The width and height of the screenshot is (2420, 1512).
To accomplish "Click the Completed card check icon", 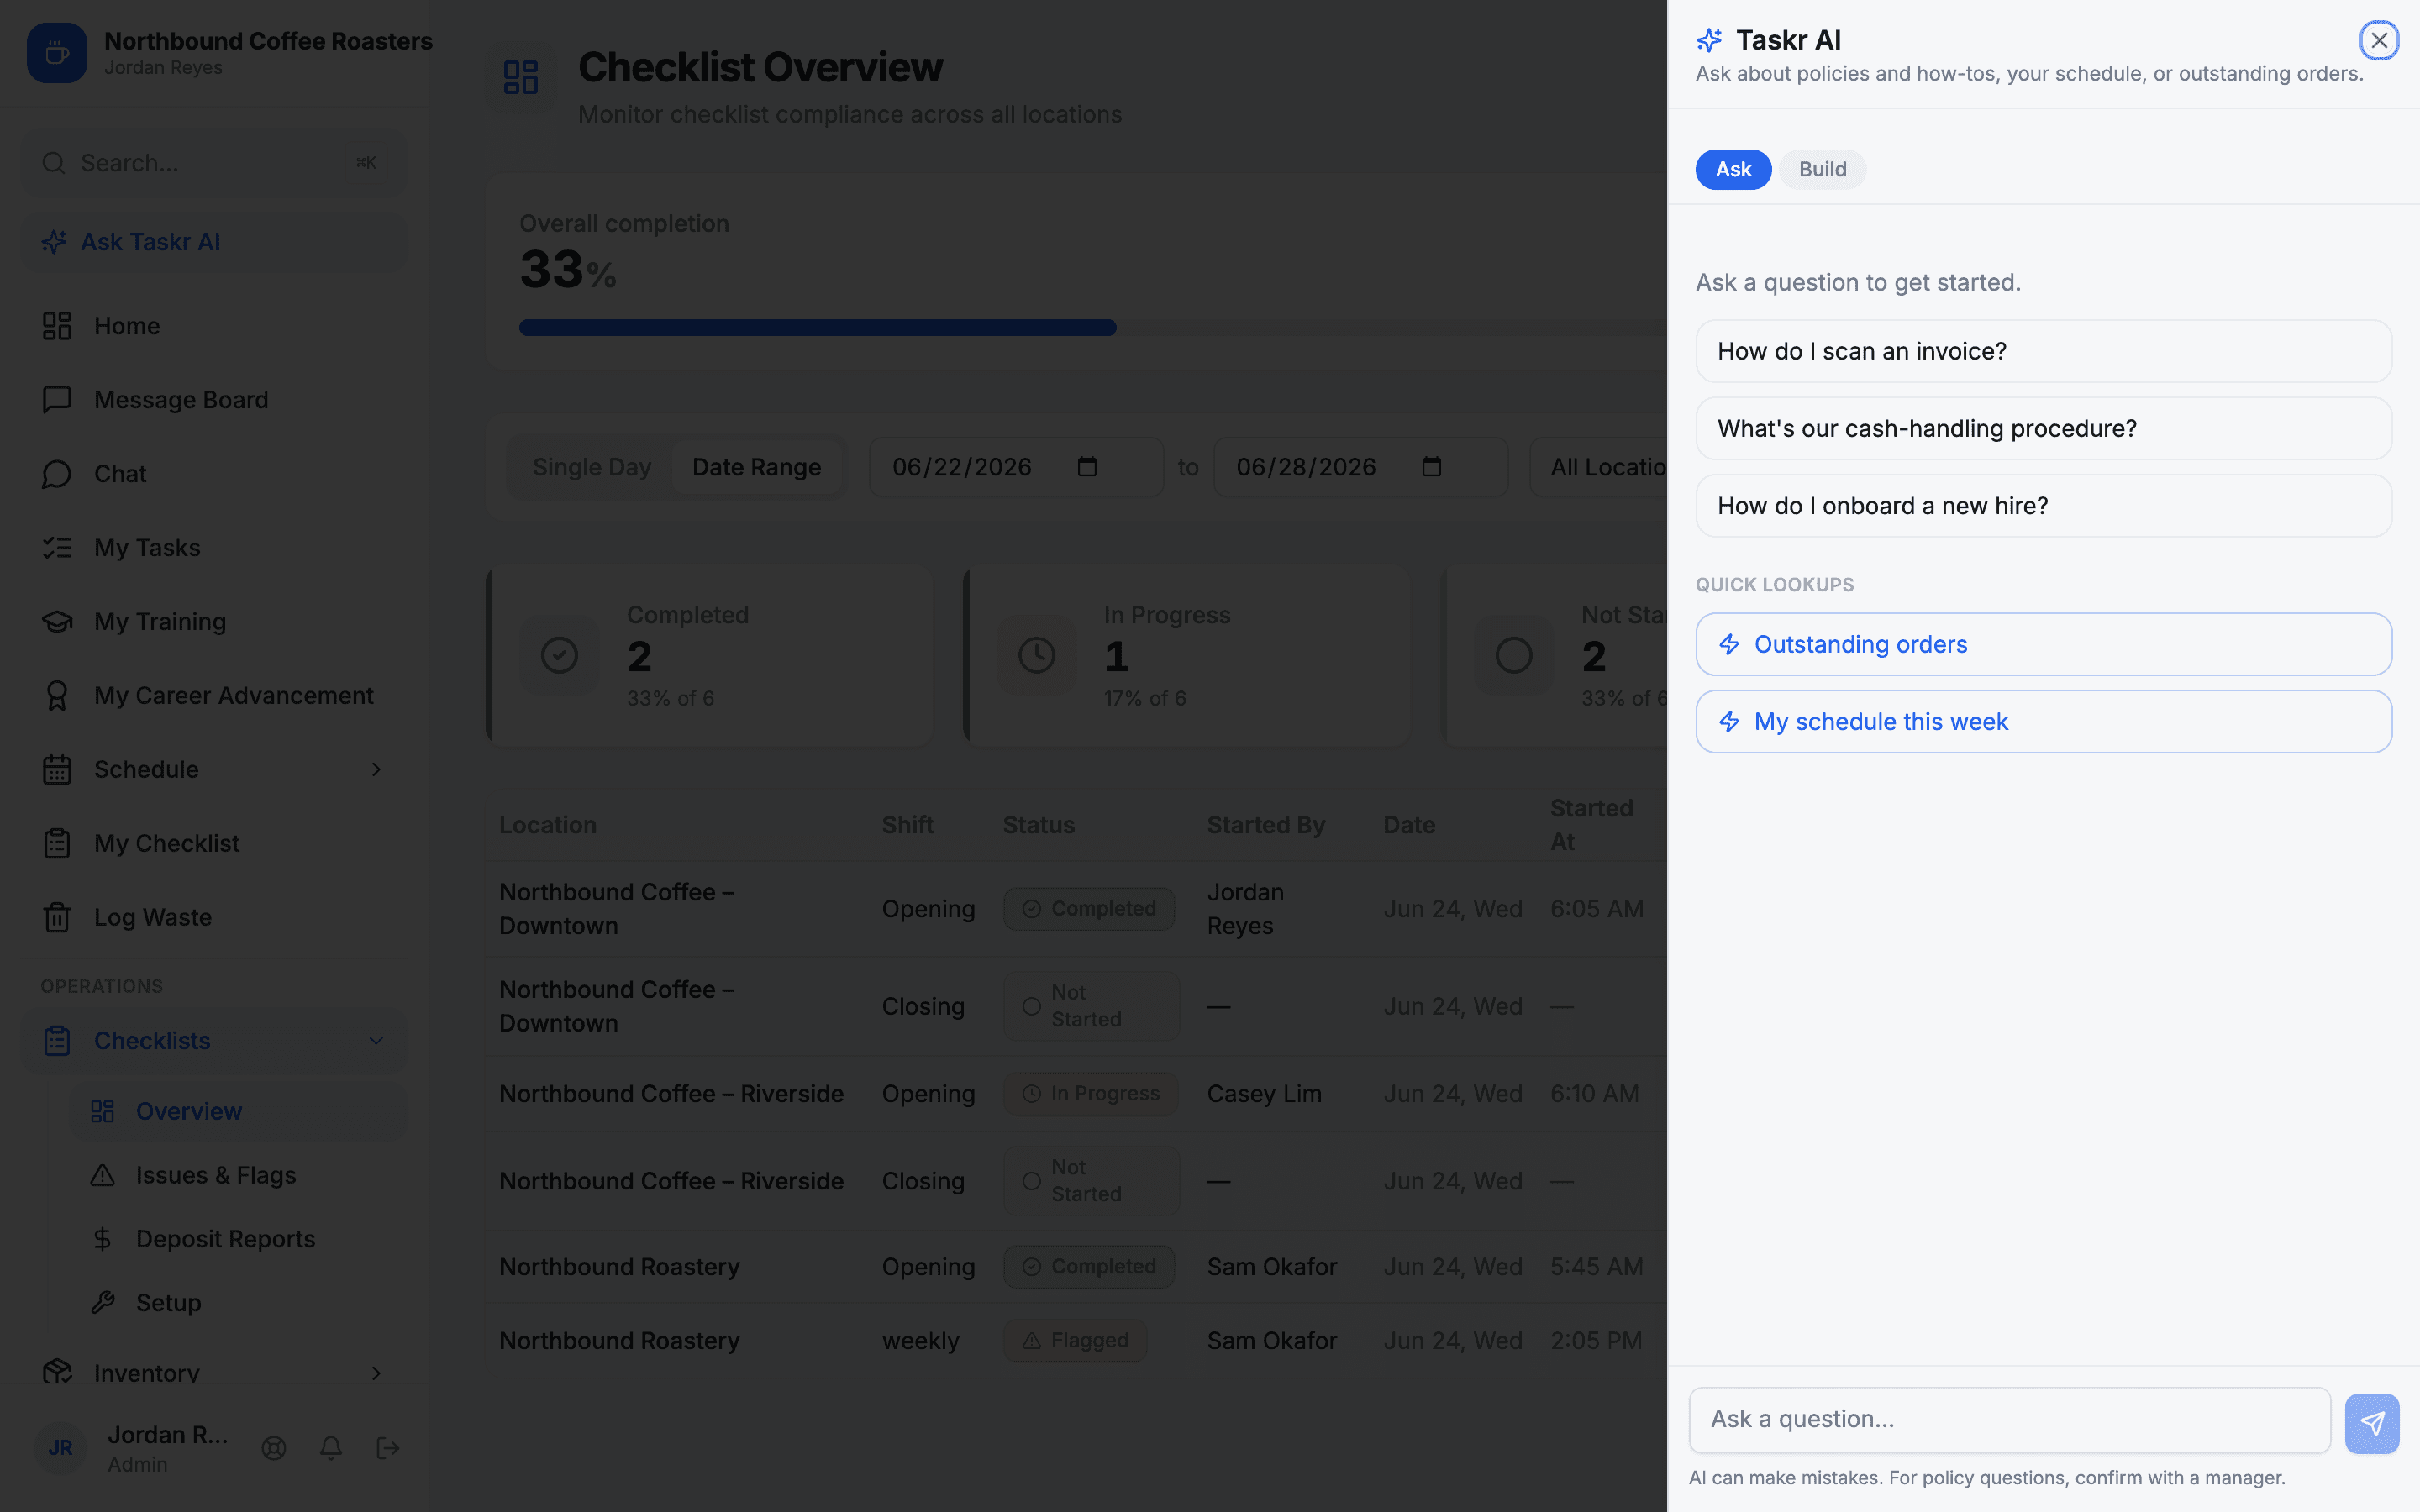I will [559, 656].
